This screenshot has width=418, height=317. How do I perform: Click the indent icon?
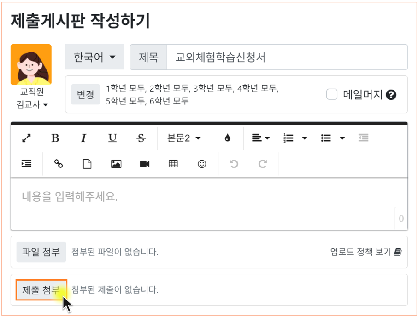(26, 164)
